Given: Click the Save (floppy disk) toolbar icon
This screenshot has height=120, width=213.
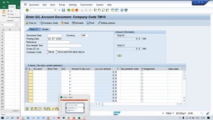Looking at the screenshot, I should click(64, 10).
